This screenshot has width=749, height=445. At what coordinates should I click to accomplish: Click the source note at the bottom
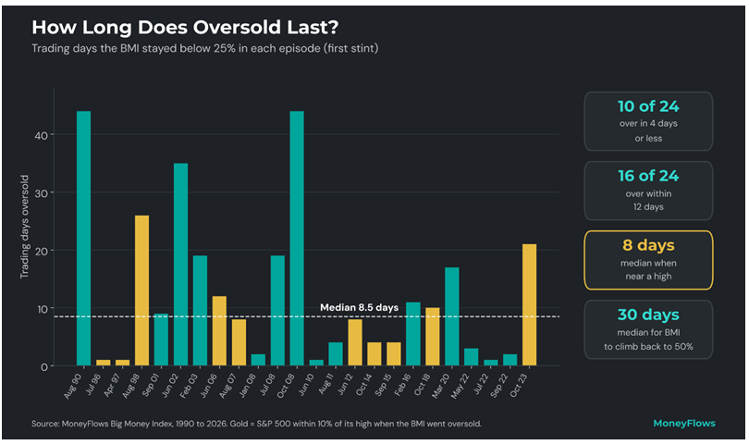tap(256, 424)
